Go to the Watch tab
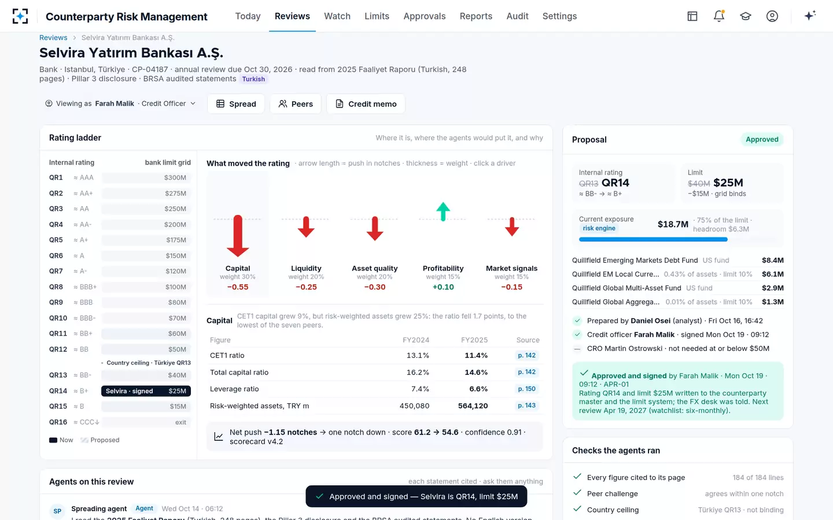 click(x=337, y=16)
